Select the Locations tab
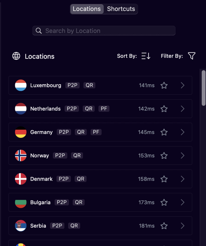 [x=87, y=9]
